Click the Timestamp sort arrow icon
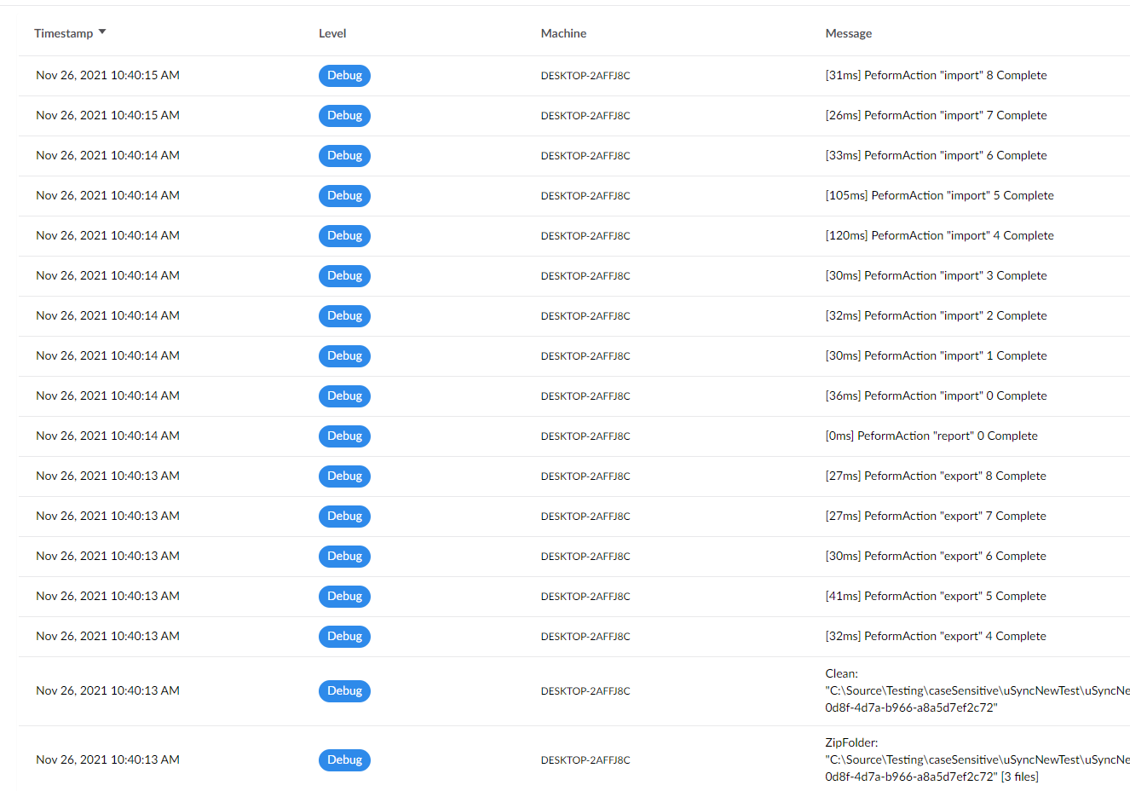Image resolution: width=1130 pixels, height=791 pixels. click(x=102, y=32)
